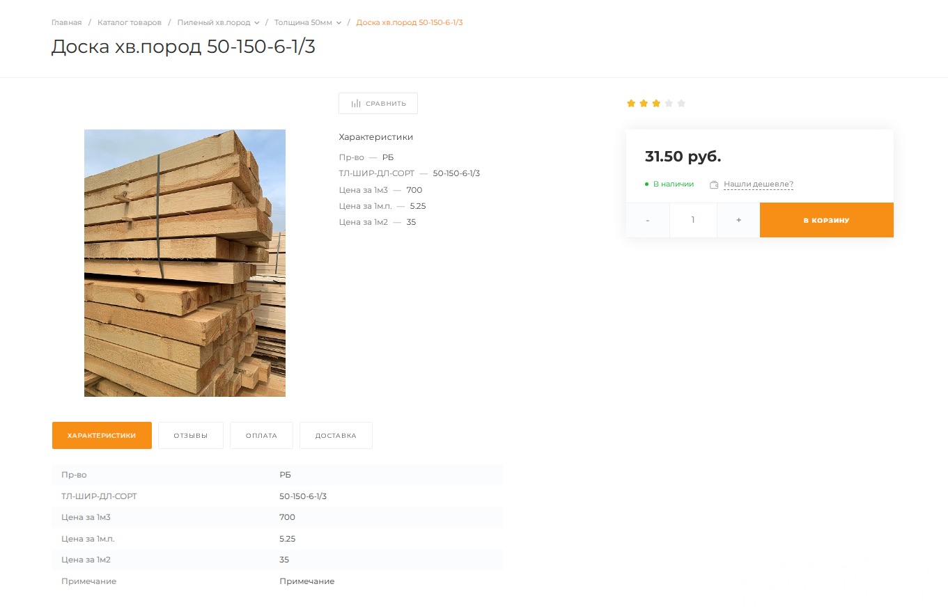Viewport: 948px width, 607px height.
Task: Click wallet icon next to cheaper-price link
Action: (714, 184)
